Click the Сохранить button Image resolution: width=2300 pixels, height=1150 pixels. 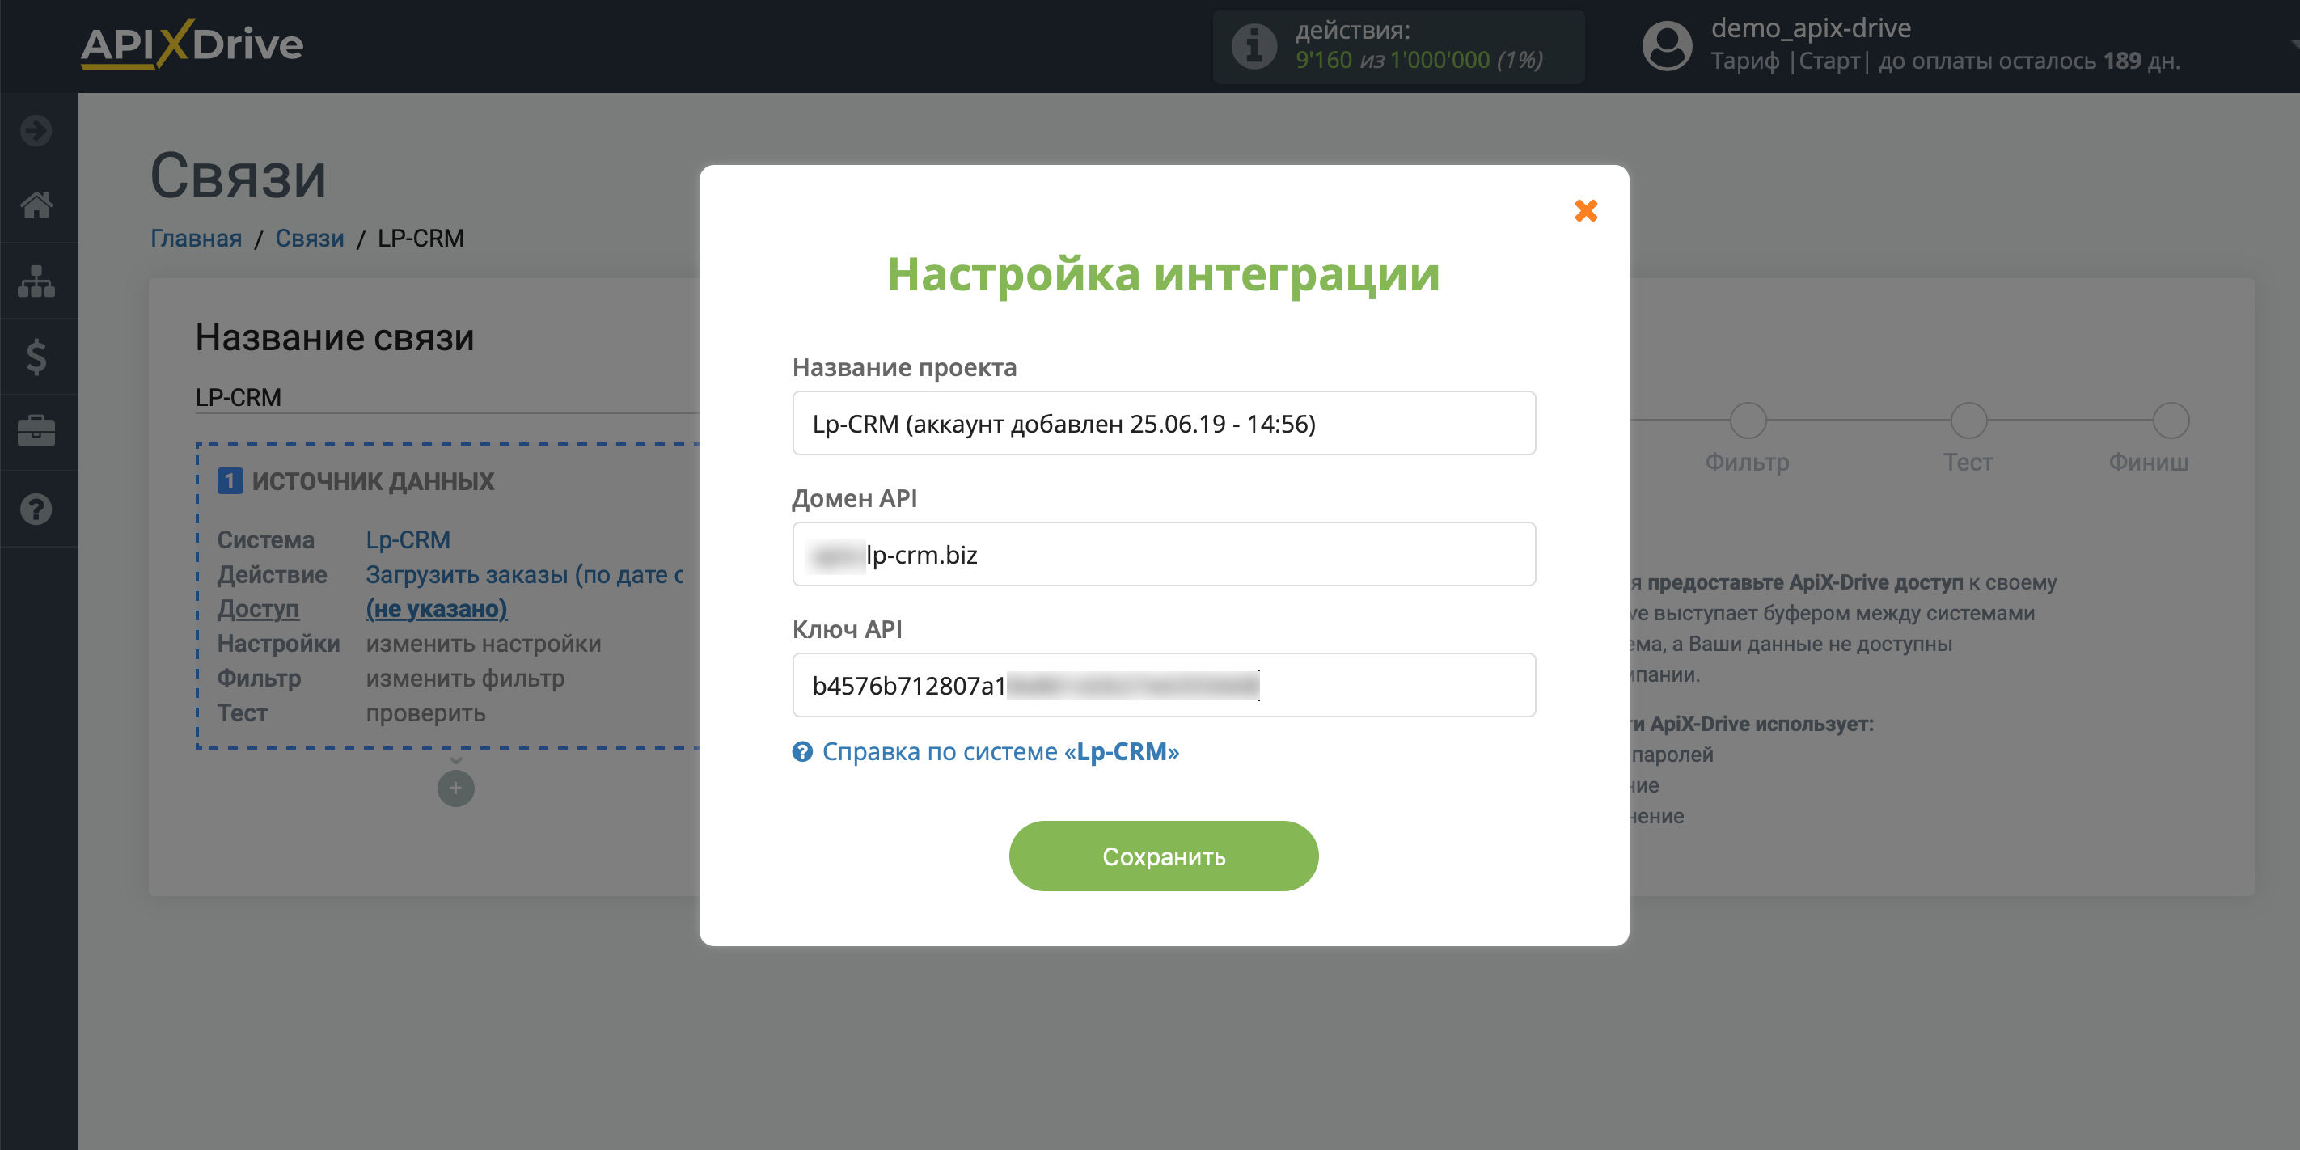click(1164, 856)
